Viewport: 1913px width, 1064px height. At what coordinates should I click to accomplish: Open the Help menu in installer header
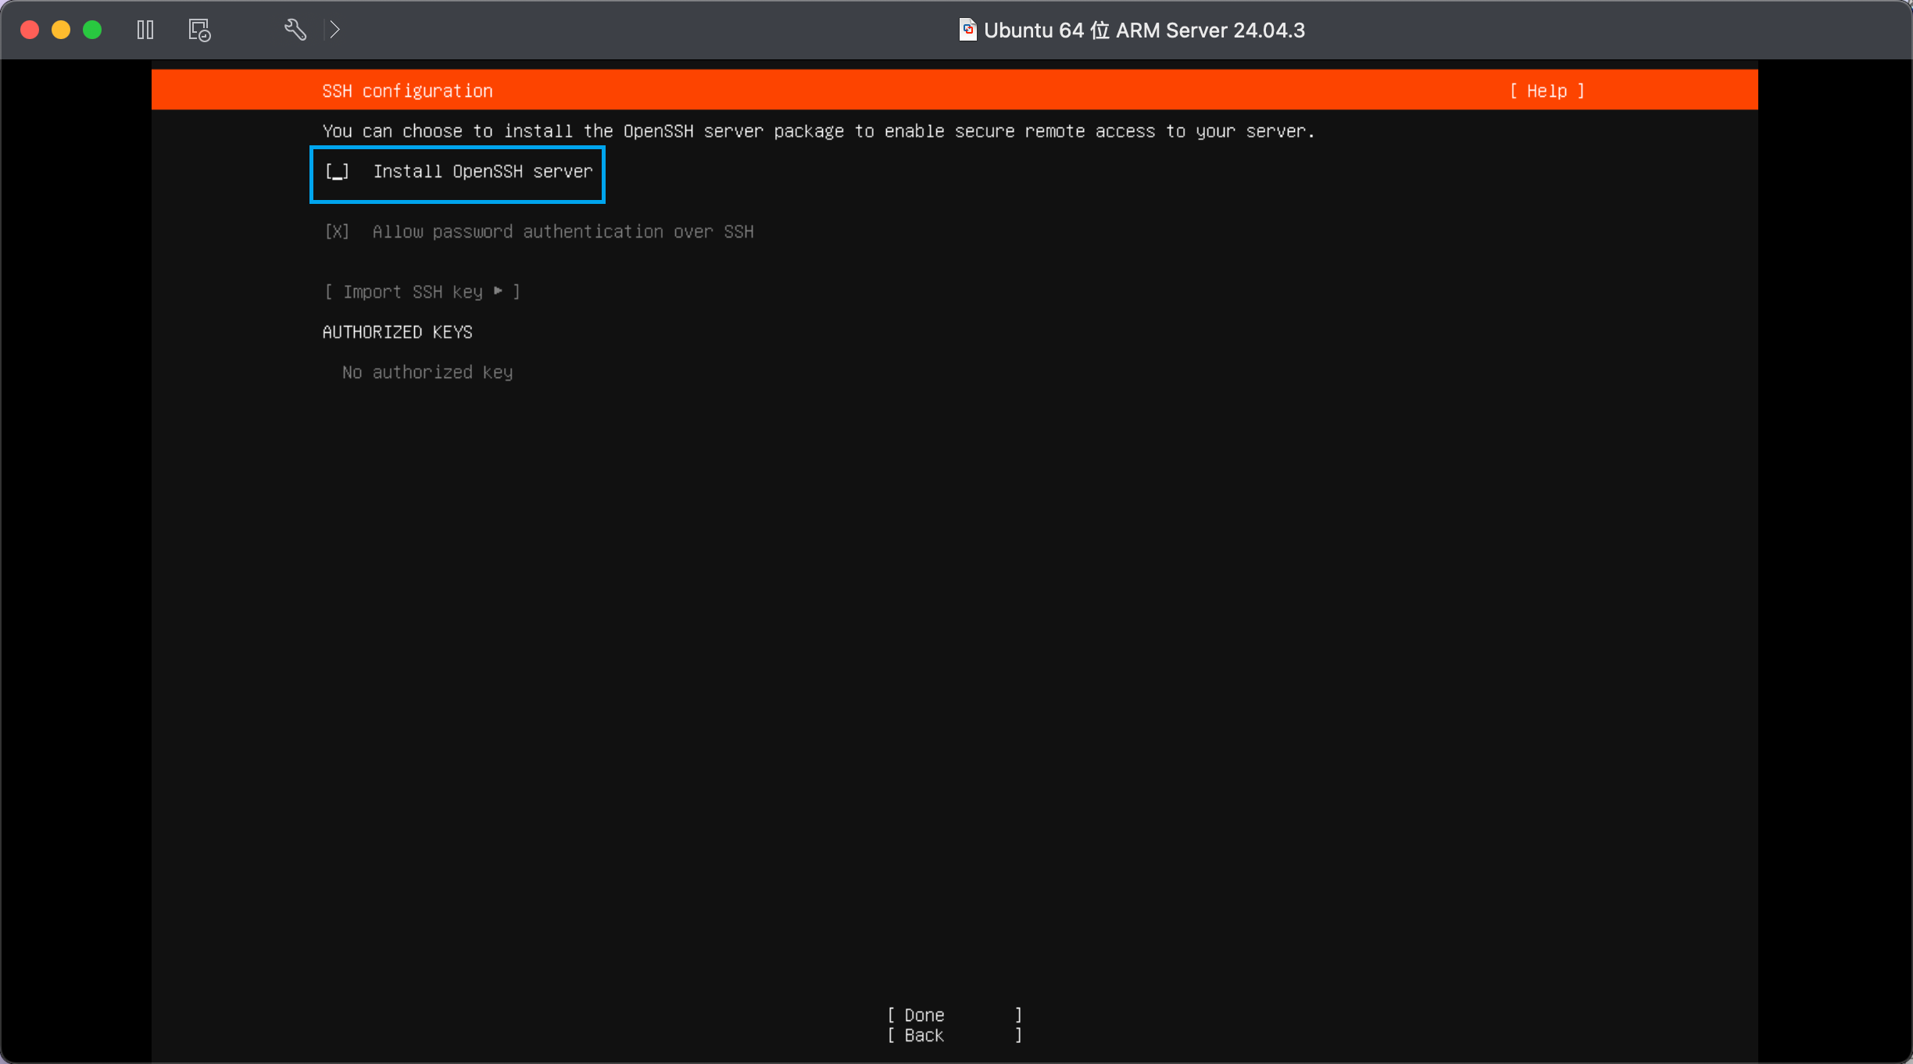tap(1546, 91)
